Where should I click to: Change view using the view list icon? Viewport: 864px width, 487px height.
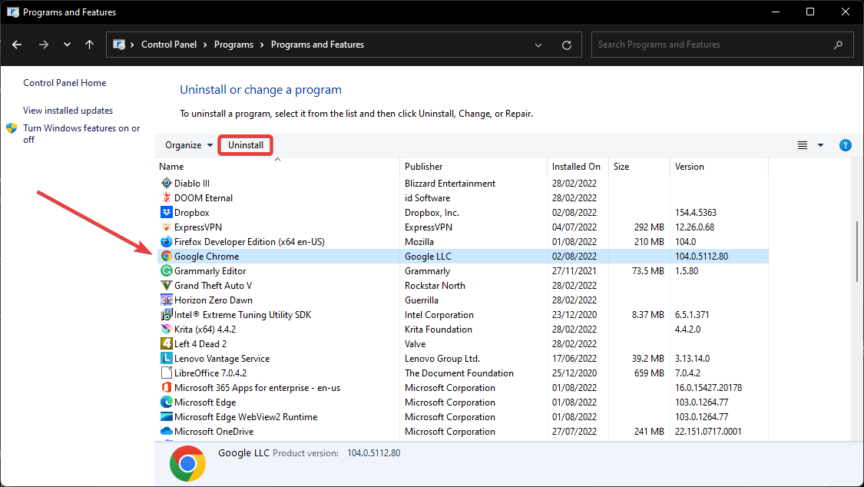pyautogui.click(x=803, y=145)
